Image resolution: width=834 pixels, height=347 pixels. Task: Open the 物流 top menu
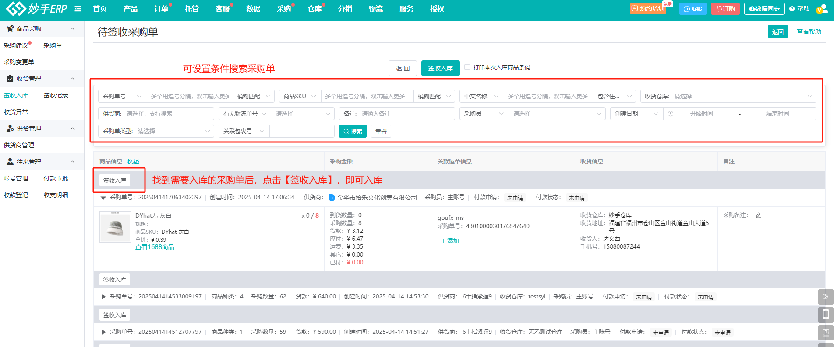[x=376, y=9]
